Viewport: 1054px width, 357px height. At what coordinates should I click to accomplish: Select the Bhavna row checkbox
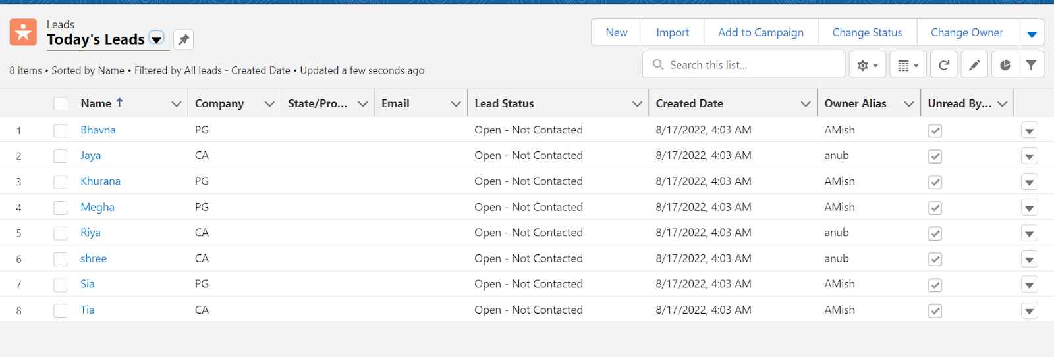61,131
